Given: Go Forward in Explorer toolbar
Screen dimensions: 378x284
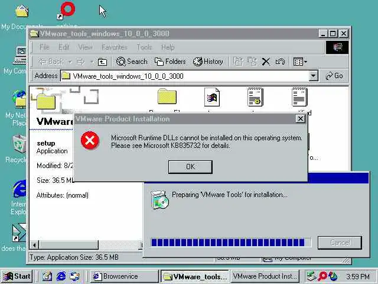Looking at the screenshot, I should click(81, 62).
